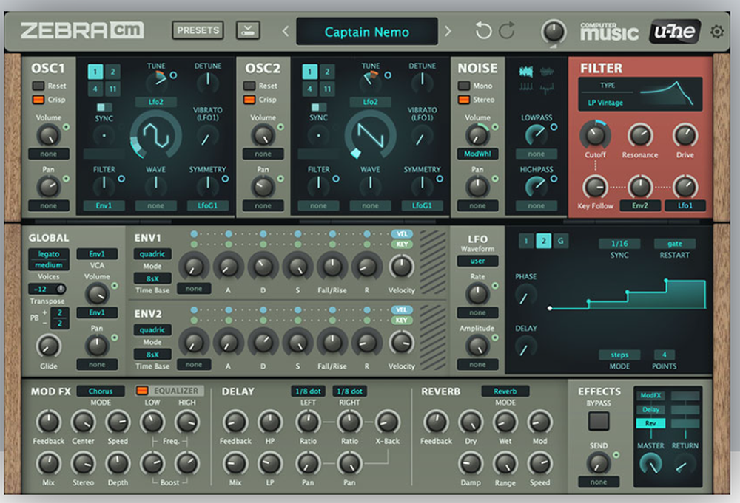The height and width of the screenshot is (503, 740).
Task: Select OSC2 voice count 4
Action: pos(309,89)
